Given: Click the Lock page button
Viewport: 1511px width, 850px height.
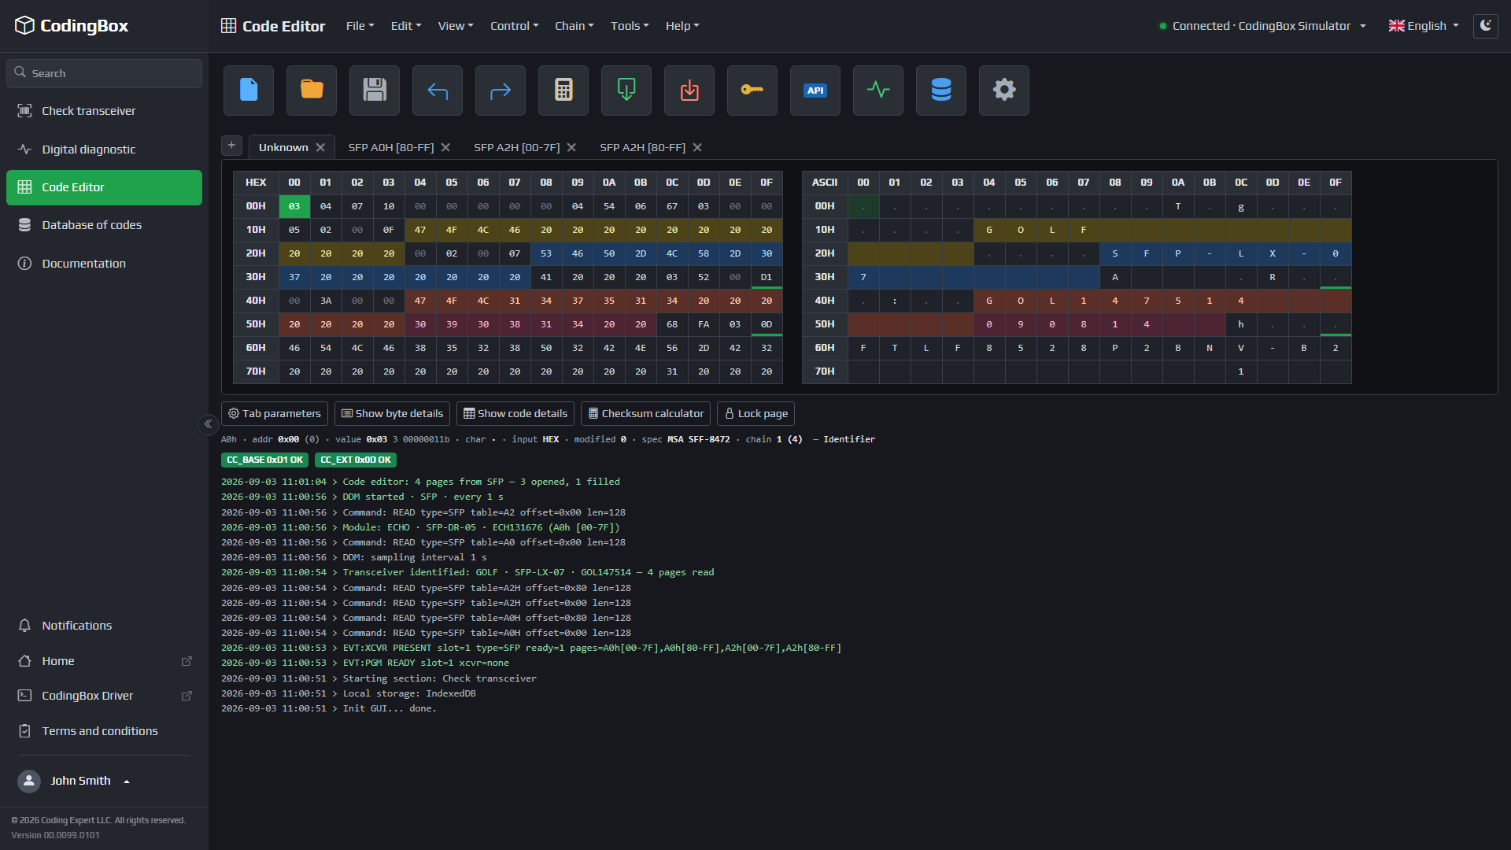Looking at the screenshot, I should click(x=755, y=414).
